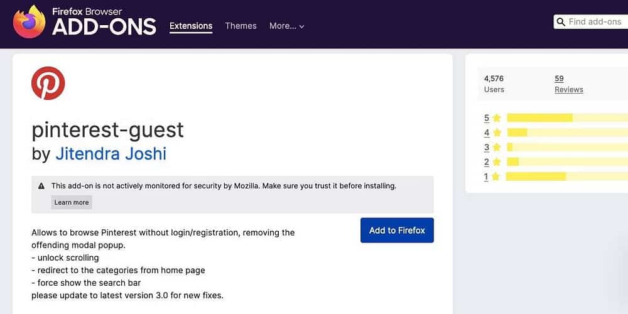The width and height of the screenshot is (628, 314).
Task: Click the 5-star rating bar
Action: tap(566, 118)
